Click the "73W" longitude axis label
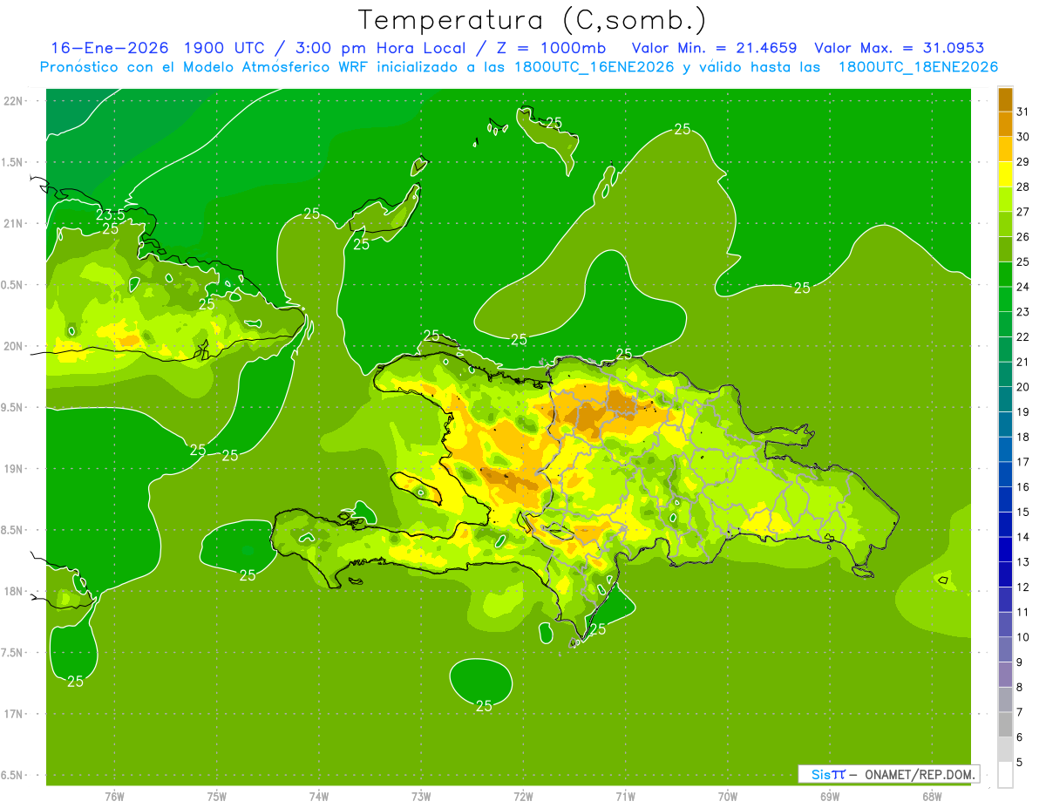 click(421, 797)
